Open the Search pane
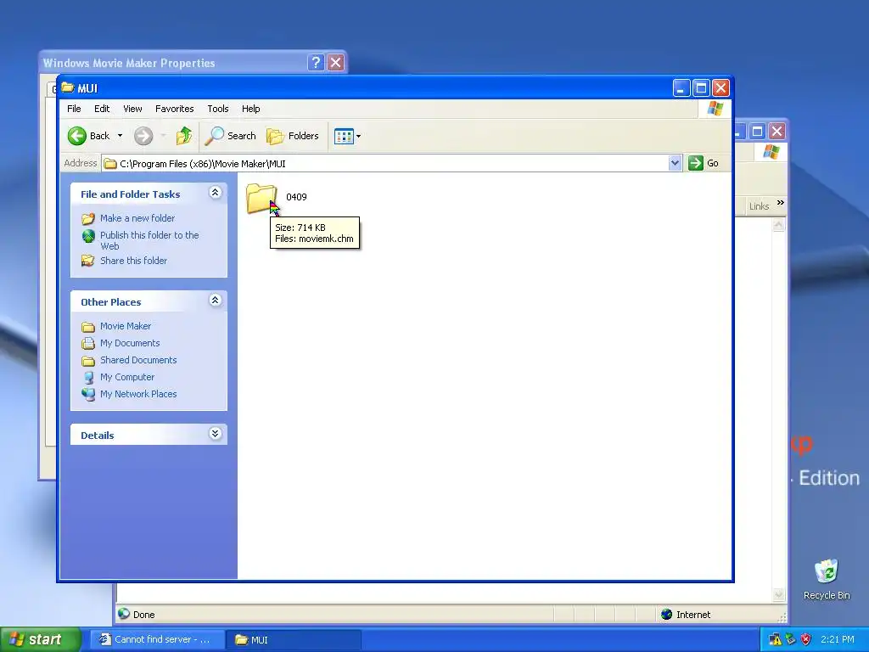This screenshot has height=652, width=869. tap(231, 136)
